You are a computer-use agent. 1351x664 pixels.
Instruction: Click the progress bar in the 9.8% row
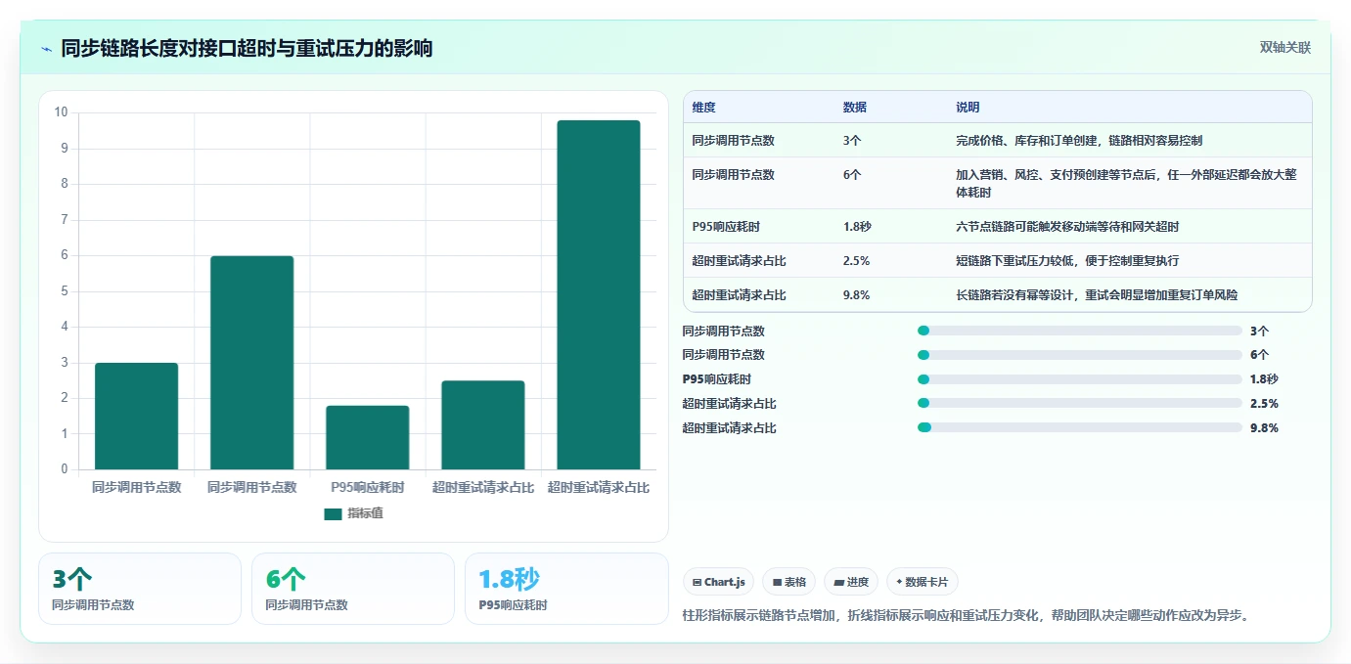pos(1080,427)
